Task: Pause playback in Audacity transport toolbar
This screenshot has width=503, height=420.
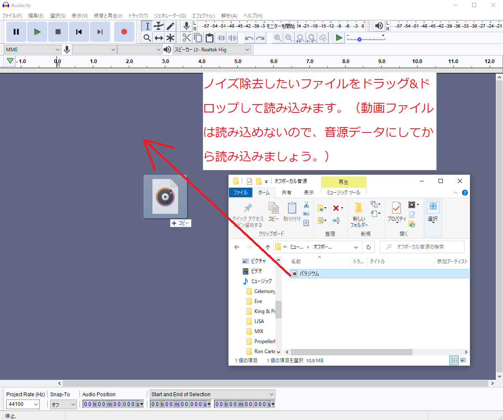Action: point(16,32)
